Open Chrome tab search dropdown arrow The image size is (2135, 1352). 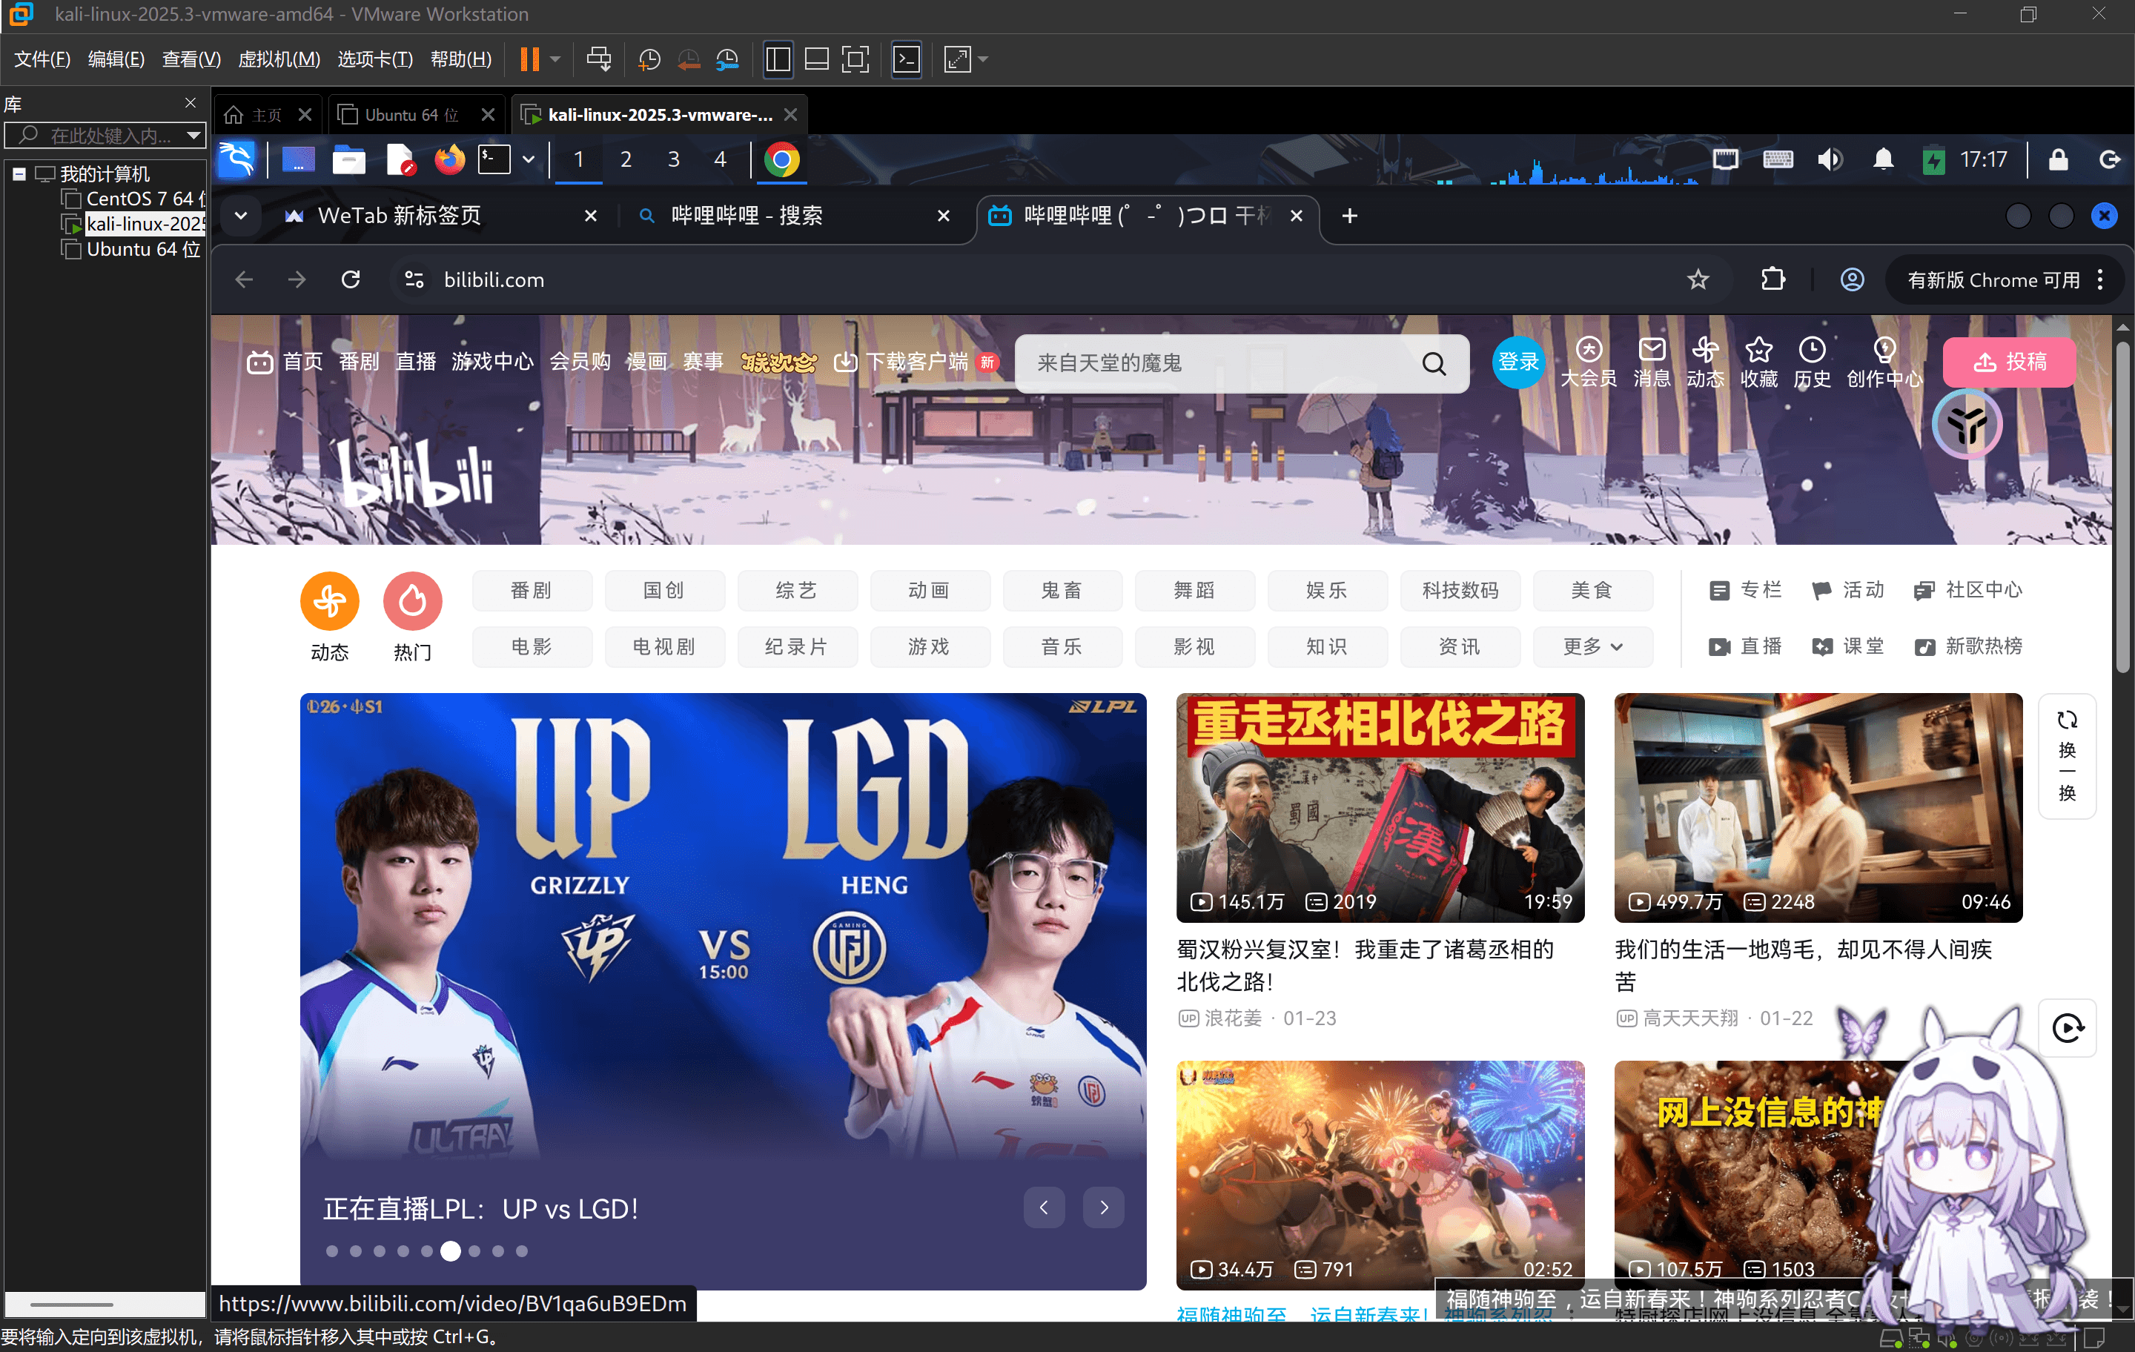(x=240, y=216)
